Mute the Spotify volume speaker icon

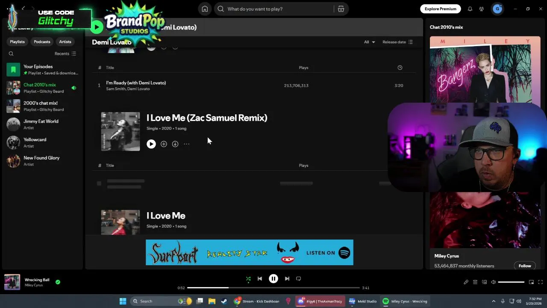click(493, 282)
